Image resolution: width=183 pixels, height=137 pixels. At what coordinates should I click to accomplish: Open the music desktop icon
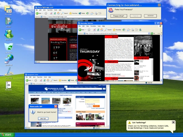click(x=8, y=22)
